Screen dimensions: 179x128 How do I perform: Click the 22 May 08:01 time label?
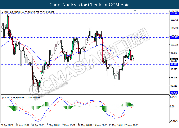pyautogui.click(x=131, y=125)
